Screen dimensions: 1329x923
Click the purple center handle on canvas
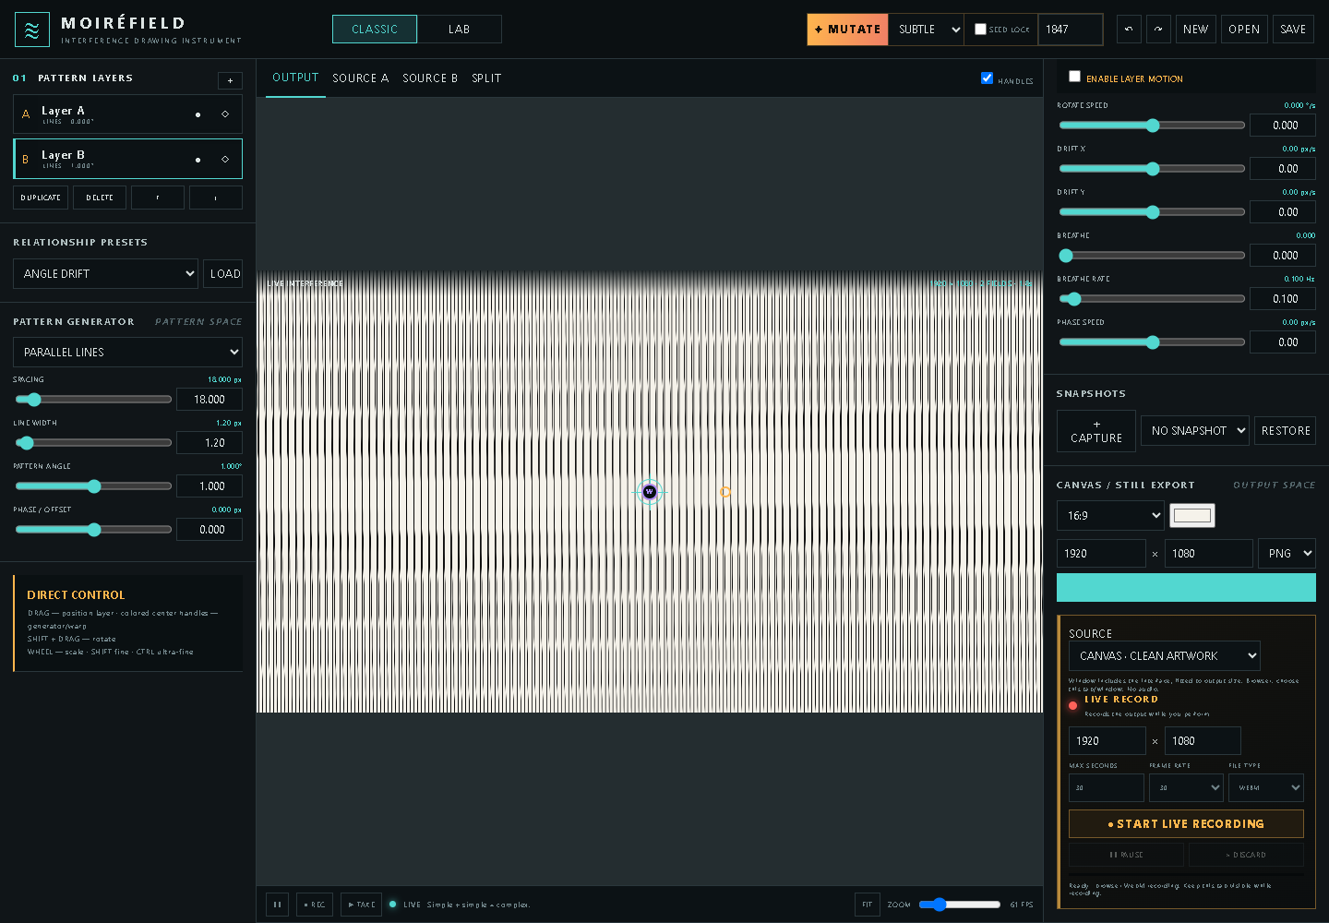tap(650, 492)
